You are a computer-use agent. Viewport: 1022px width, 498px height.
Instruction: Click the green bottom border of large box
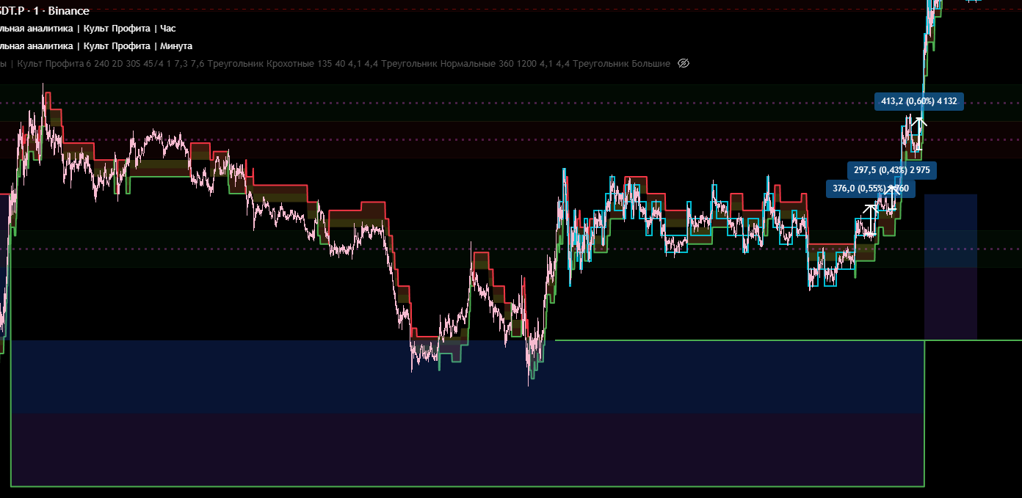(441, 486)
